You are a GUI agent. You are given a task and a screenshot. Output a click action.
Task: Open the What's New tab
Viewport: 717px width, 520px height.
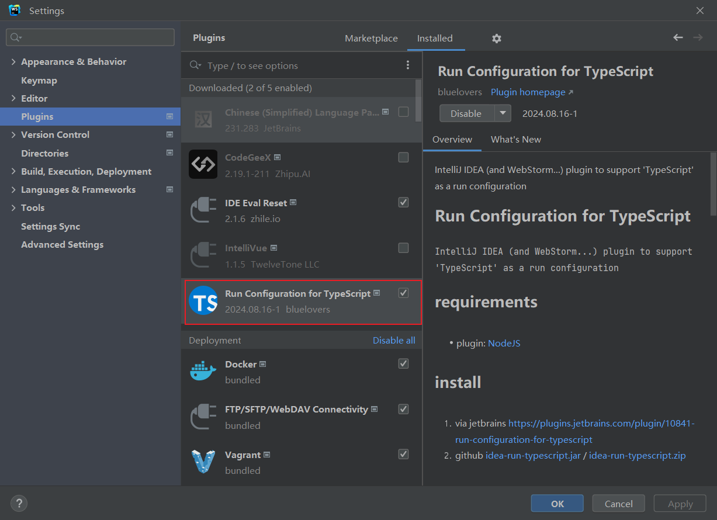[x=516, y=140]
